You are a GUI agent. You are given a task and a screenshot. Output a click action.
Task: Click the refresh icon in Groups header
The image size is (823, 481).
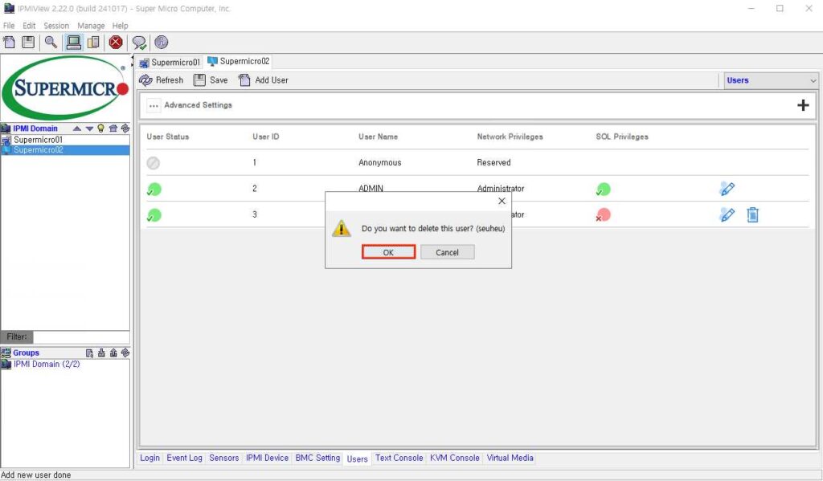tap(125, 353)
